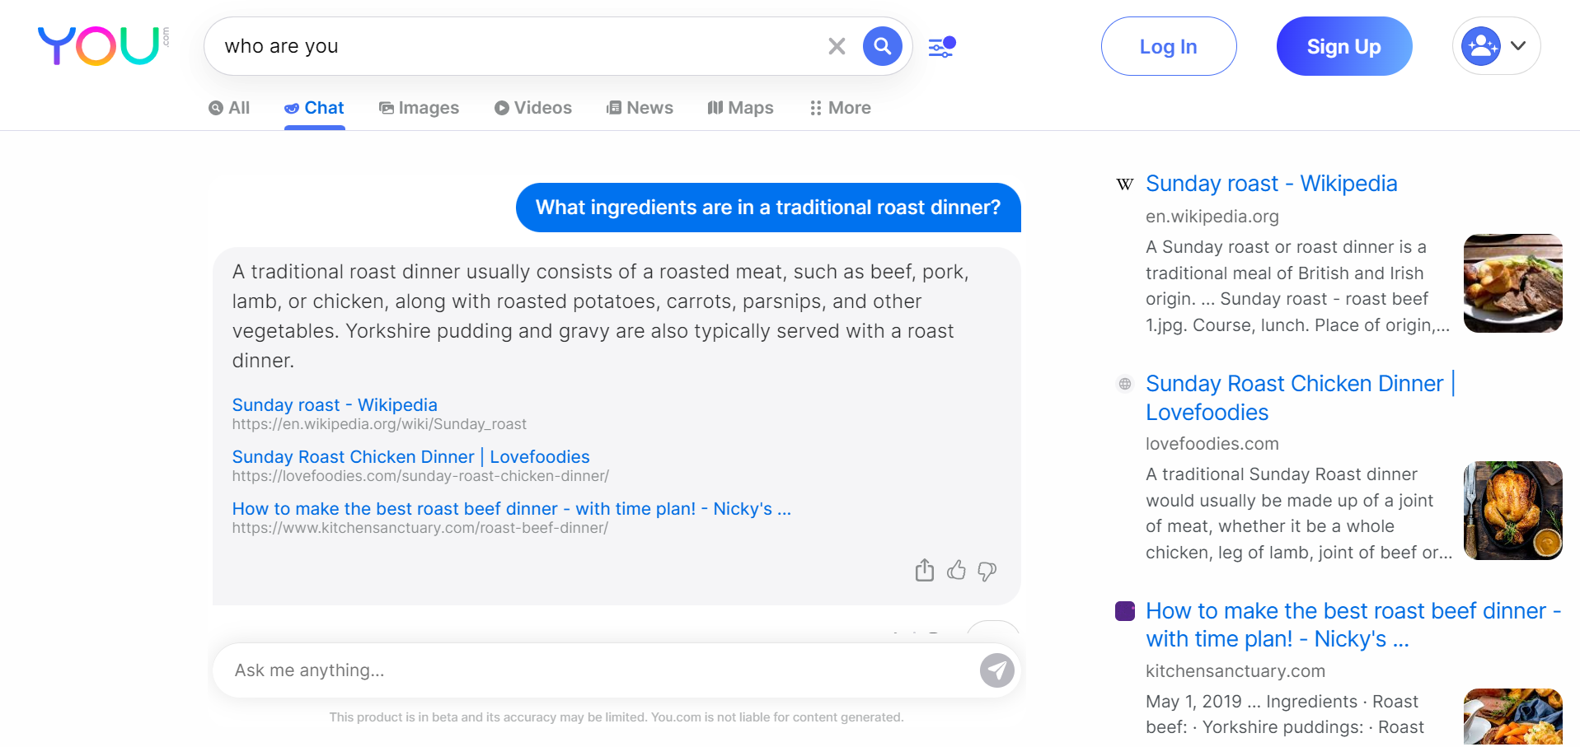The image size is (1580, 747).
Task: Open the profile avatar dropdown menu
Action: (1496, 46)
